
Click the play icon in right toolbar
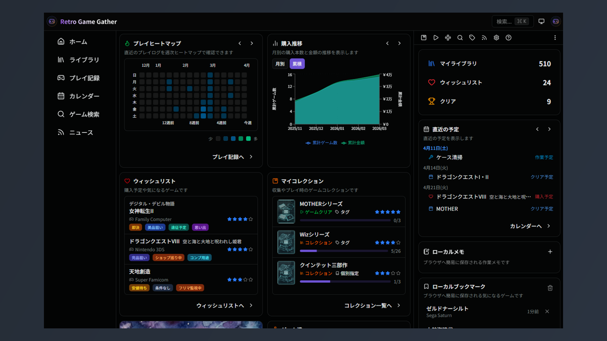point(436,38)
